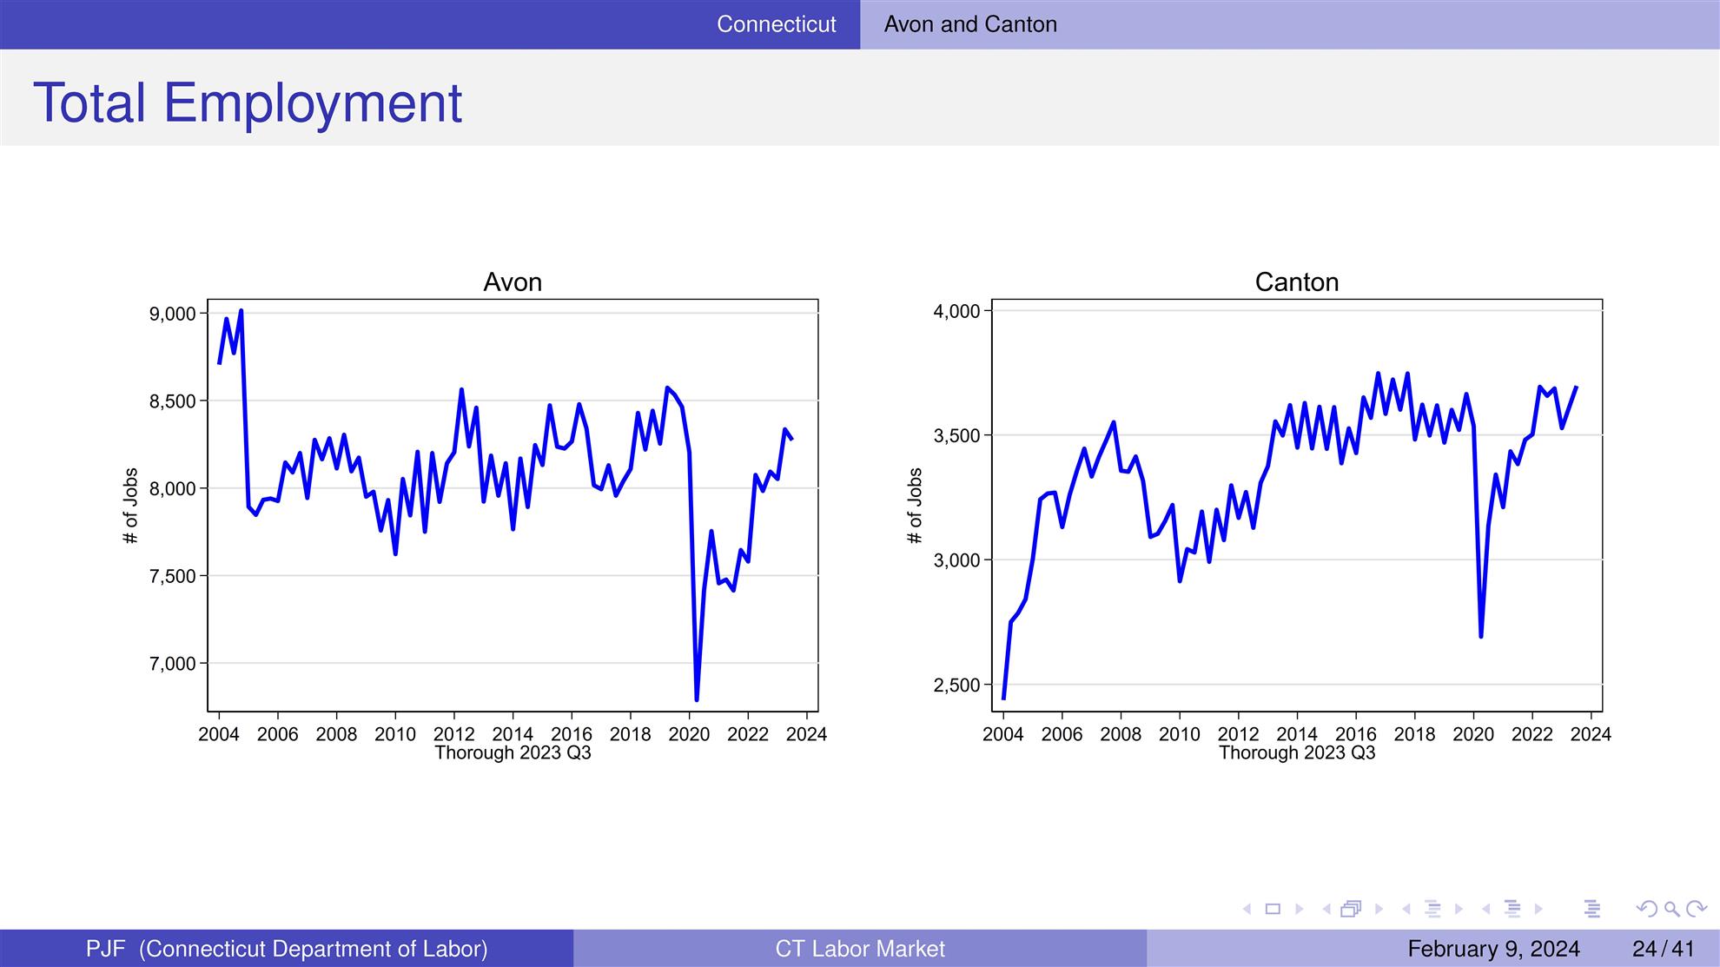Image resolution: width=1720 pixels, height=967 pixels.
Task: Click the 3,000 tick on Canton chart
Action: pos(956,561)
